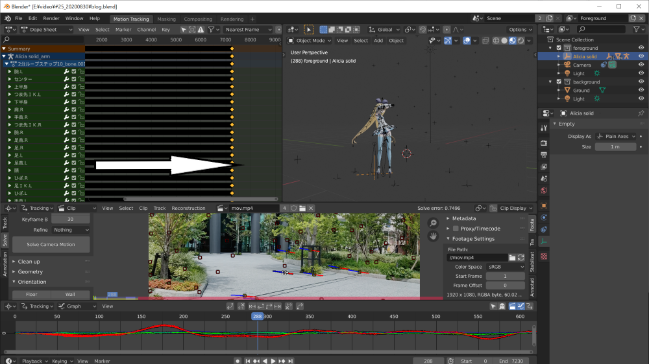Open the file browser folder icon beside mov.mp4
The height and width of the screenshot is (364, 649).
[x=512, y=257]
